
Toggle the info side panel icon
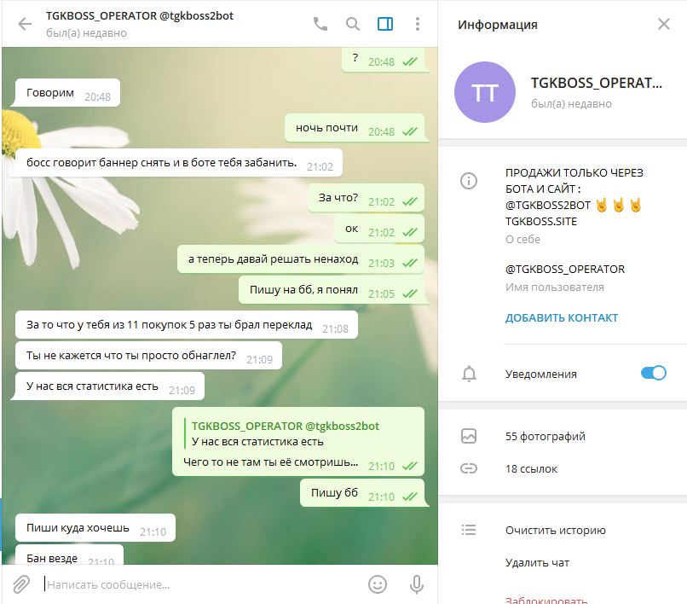(x=385, y=24)
